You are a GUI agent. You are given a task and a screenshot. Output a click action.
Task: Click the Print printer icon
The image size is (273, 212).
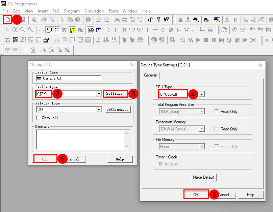[44, 20]
